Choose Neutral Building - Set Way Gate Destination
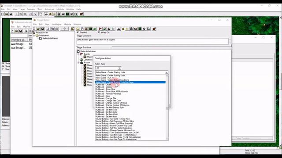 pos(130,128)
